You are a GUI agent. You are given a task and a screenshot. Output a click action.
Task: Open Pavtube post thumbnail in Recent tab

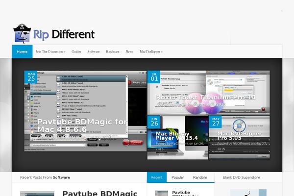161,194
